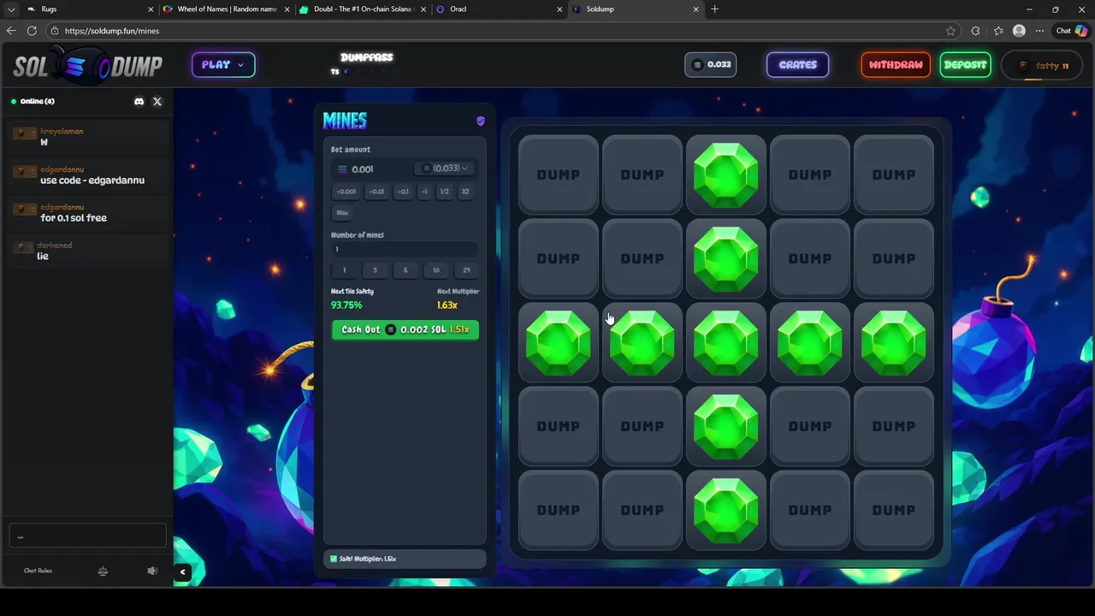Switch to the Wheel of Names tab
The width and height of the screenshot is (1095, 616).
pos(227,9)
